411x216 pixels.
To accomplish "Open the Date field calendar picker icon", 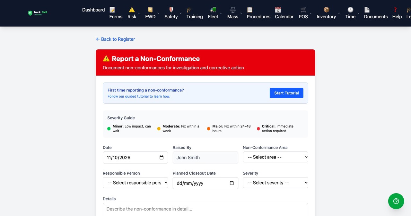I will pos(162,158).
